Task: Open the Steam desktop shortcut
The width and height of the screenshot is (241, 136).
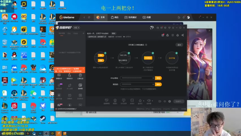Action: coord(43,120)
